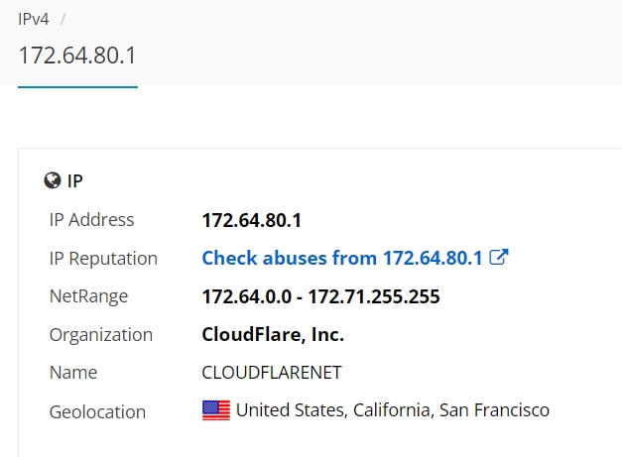622x457 pixels.
Task: Open Check abuses from 172.64.80.1 link
Action: pos(342,258)
